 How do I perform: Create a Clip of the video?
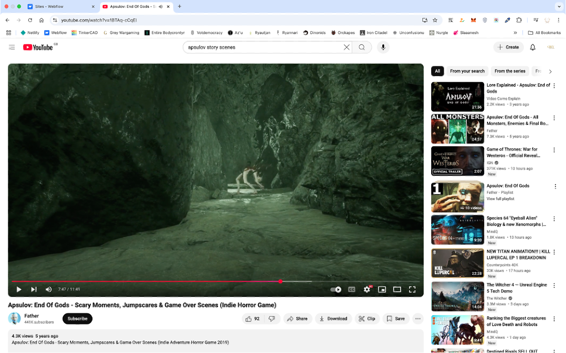pos(367,318)
